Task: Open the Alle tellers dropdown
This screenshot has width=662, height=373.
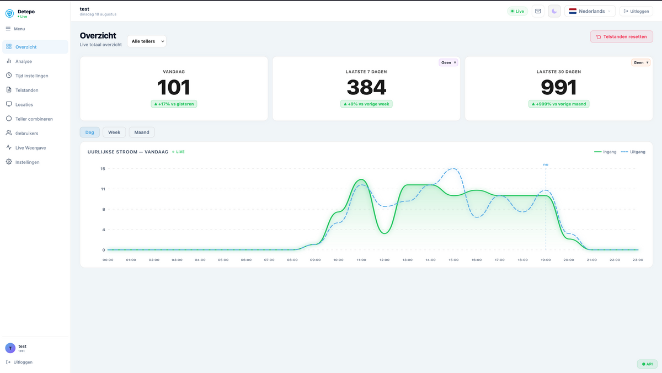Action: 147,41
